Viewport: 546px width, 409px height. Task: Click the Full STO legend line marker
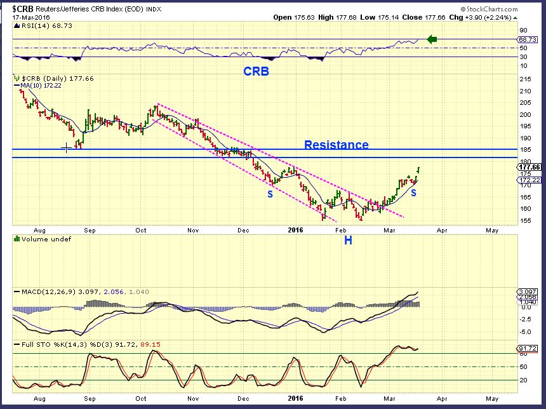coord(17,344)
